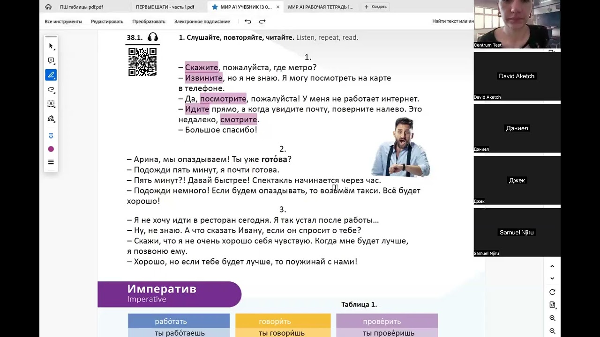This screenshot has width=600, height=337.
Task: Click highlighted word смотрите
Action: (239, 119)
